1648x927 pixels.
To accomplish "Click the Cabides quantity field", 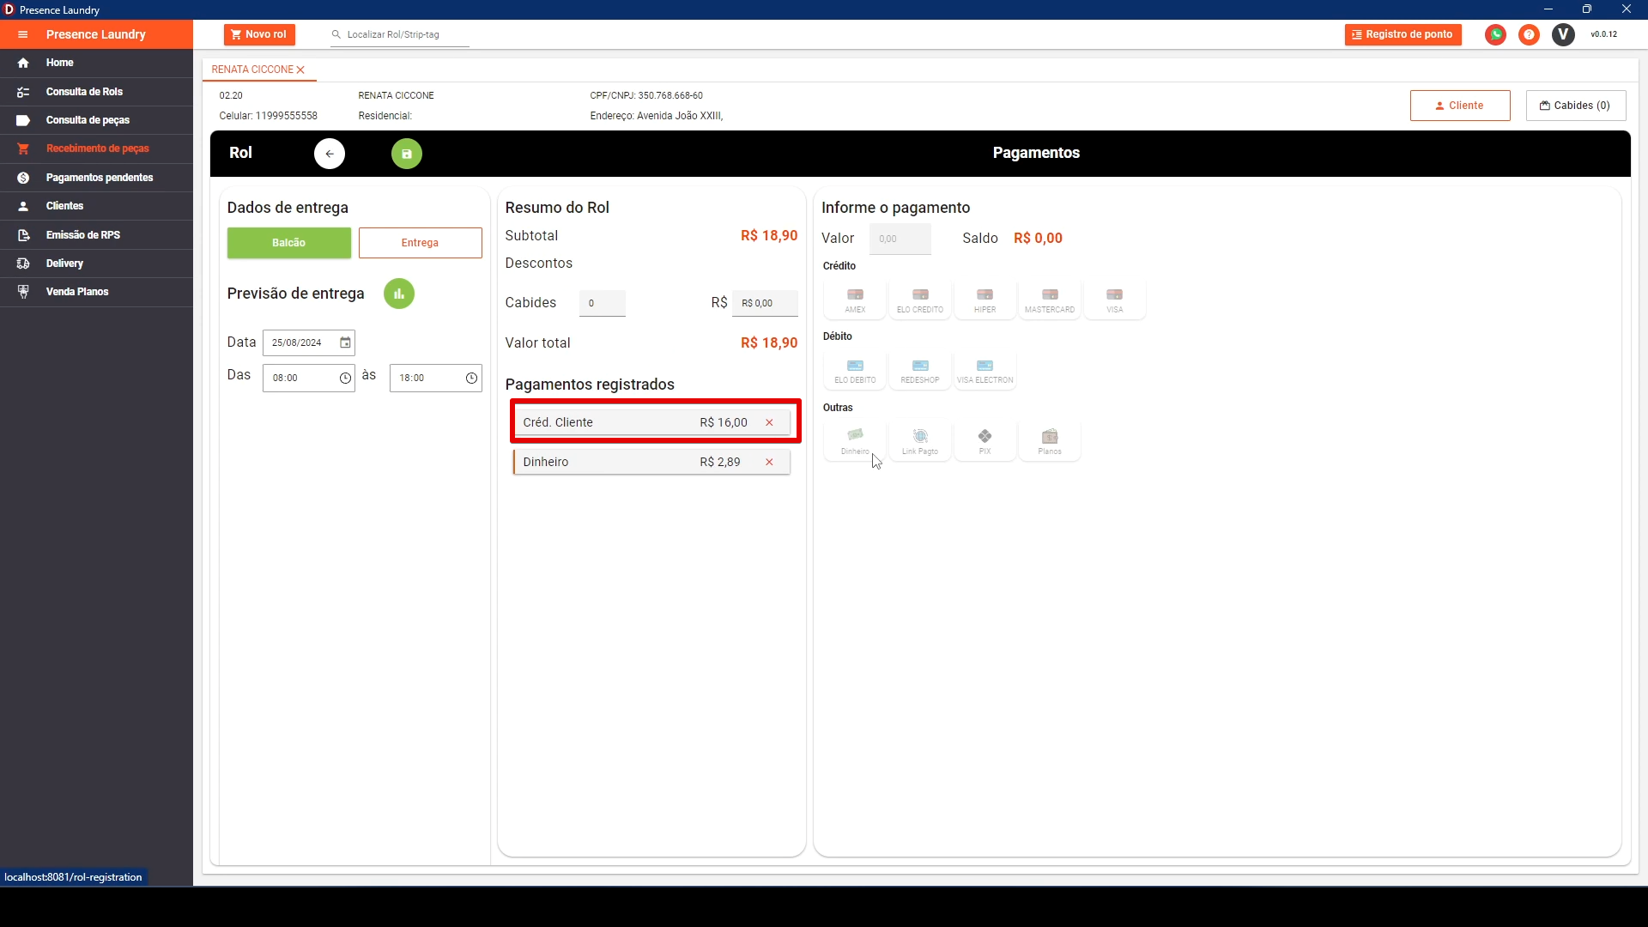I will 603,303.
